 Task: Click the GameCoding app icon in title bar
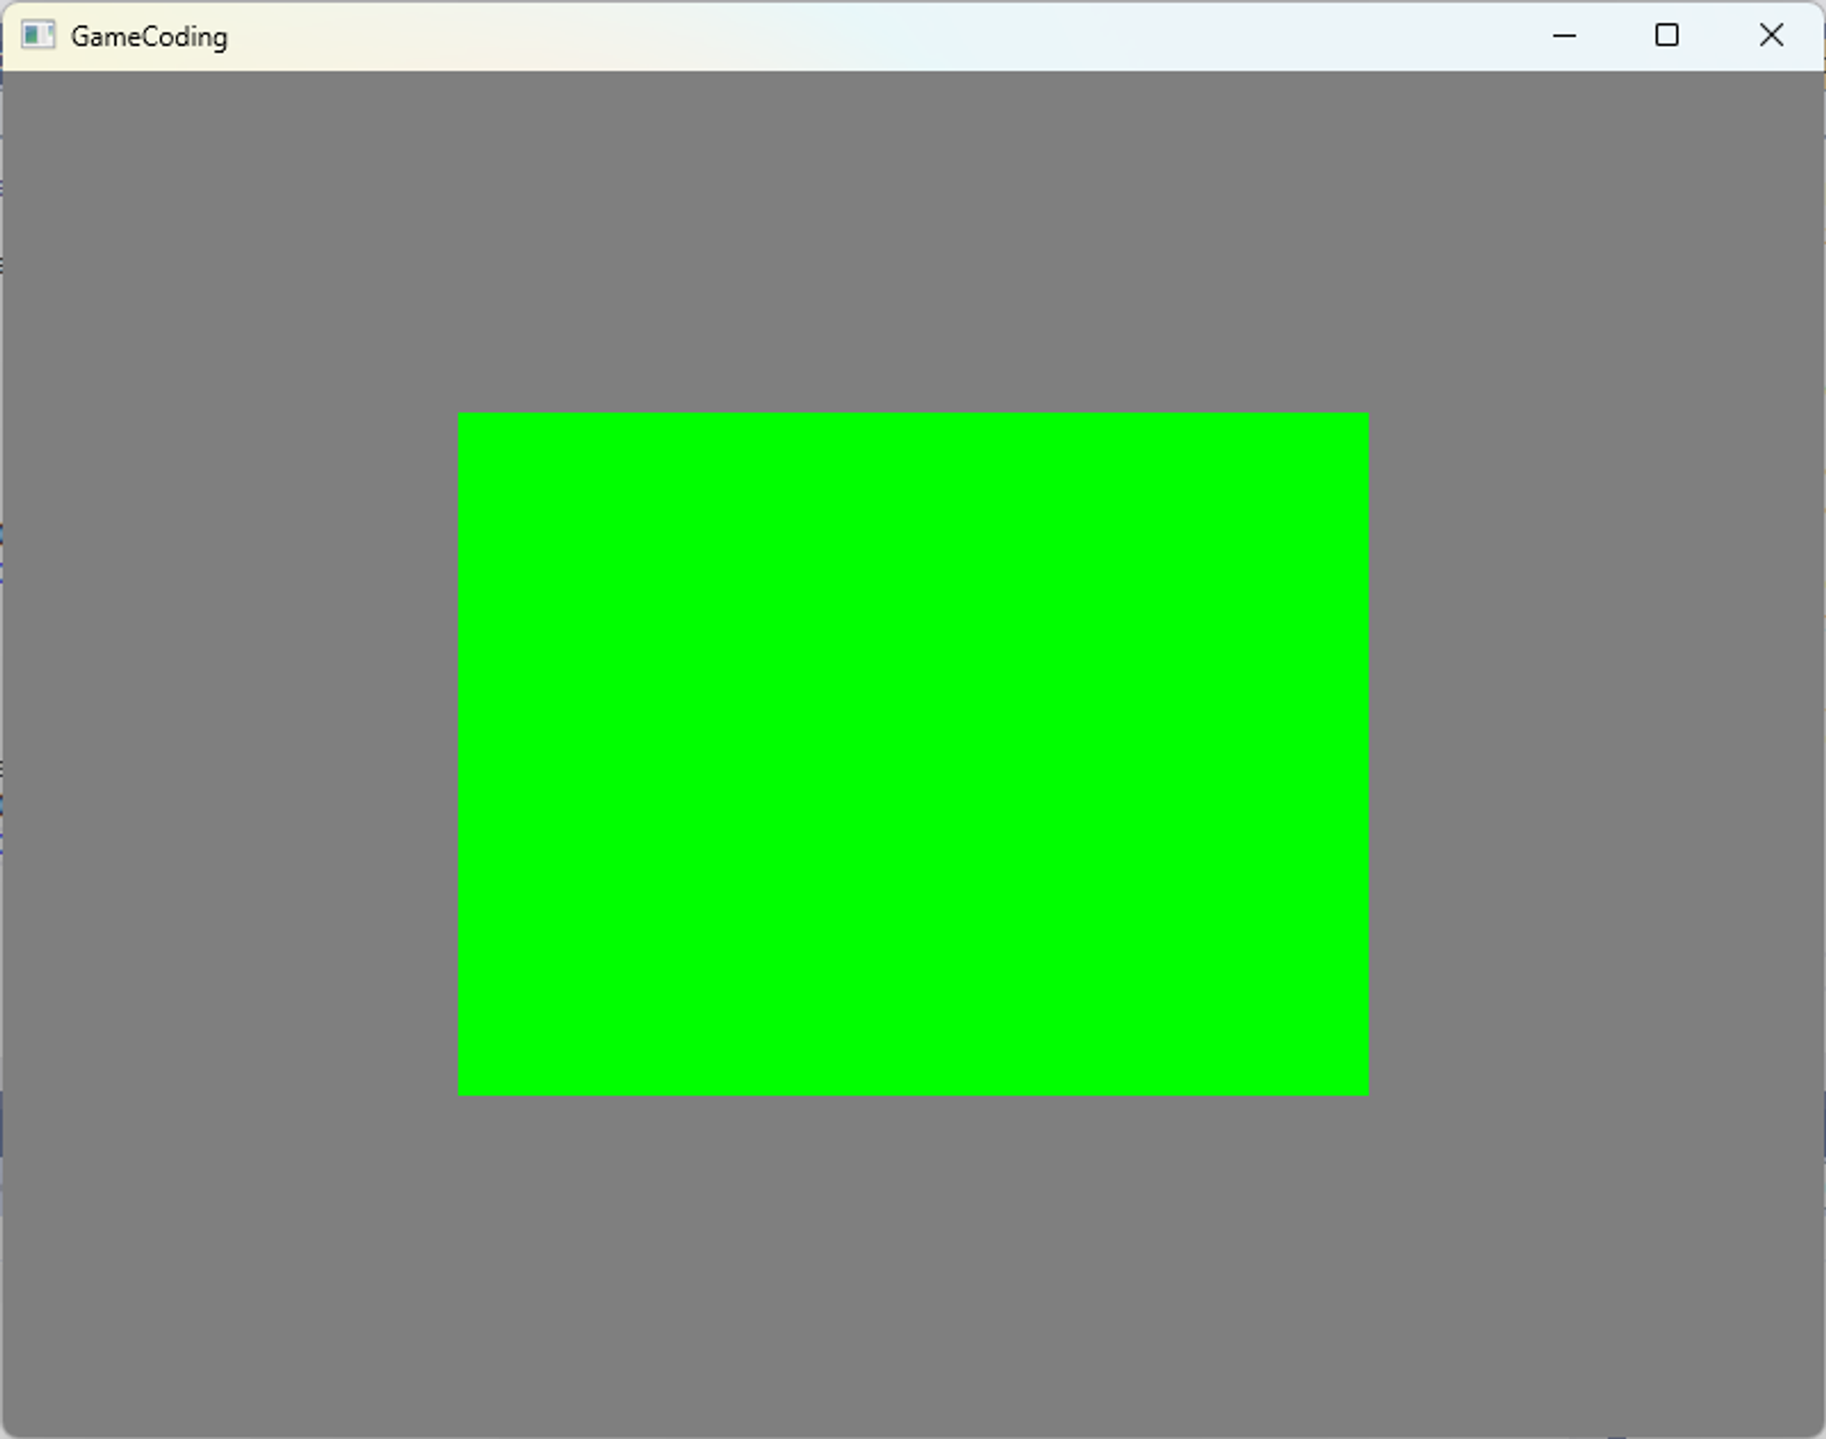point(37,36)
